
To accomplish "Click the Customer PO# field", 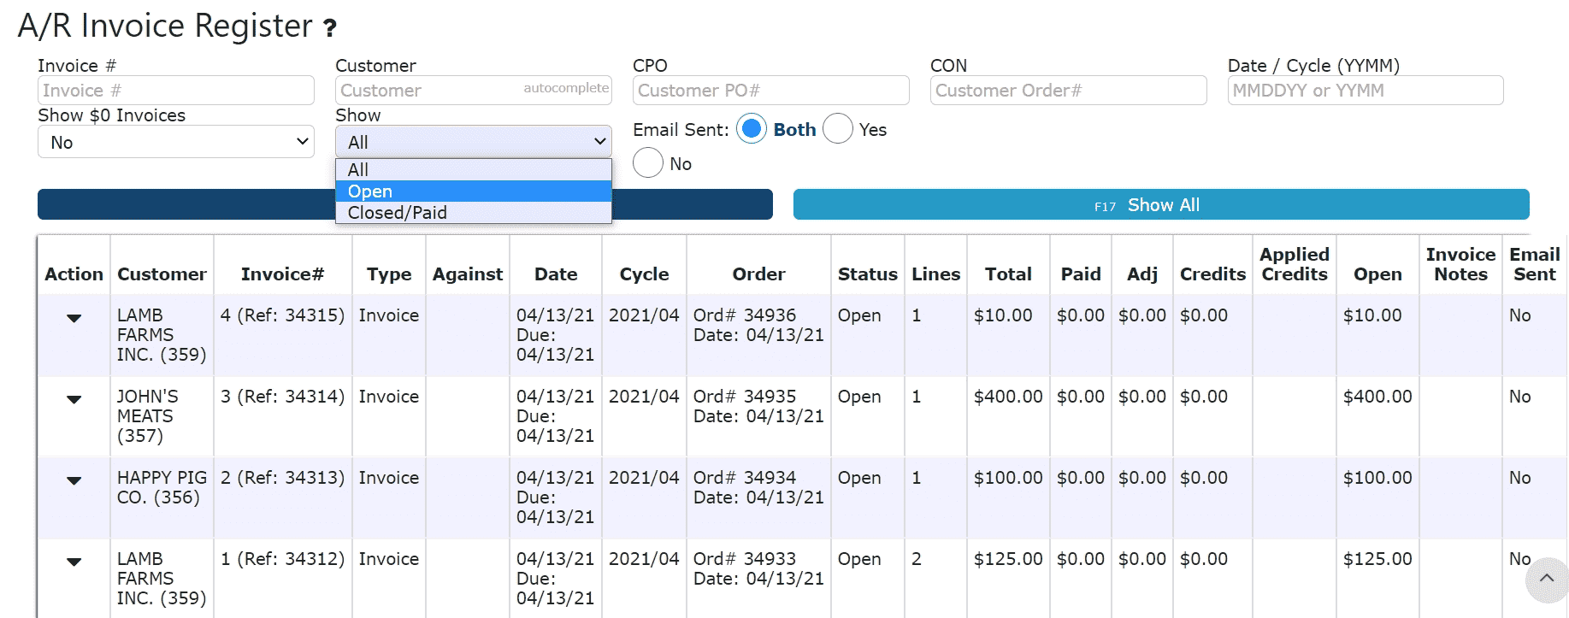I will [770, 91].
